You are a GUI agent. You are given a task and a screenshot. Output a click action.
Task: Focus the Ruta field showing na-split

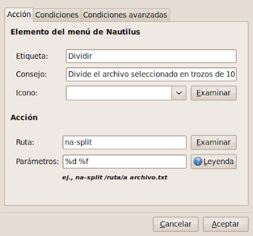pos(125,143)
